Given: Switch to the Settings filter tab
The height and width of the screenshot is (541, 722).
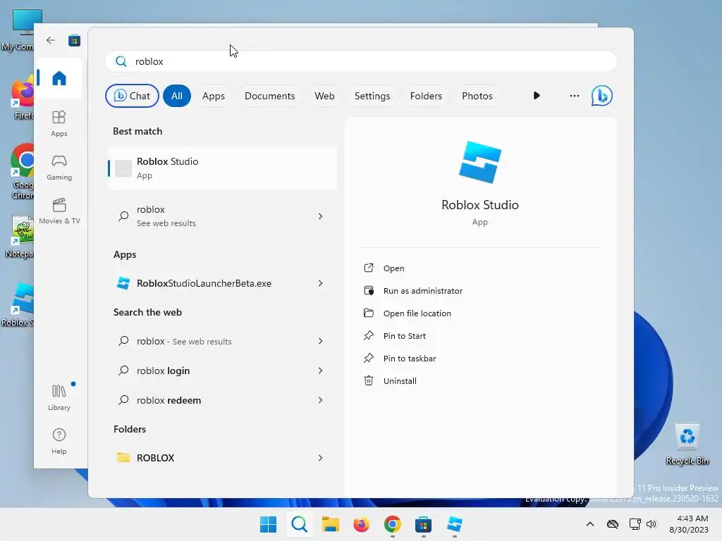Looking at the screenshot, I should coord(372,96).
